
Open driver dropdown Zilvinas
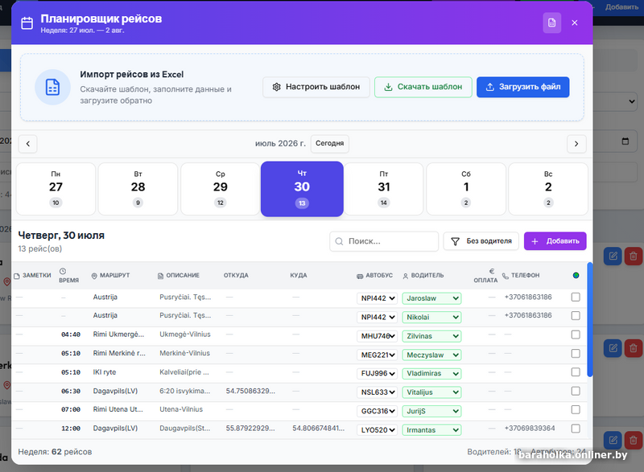pyautogui.click(x=431, y=336)
